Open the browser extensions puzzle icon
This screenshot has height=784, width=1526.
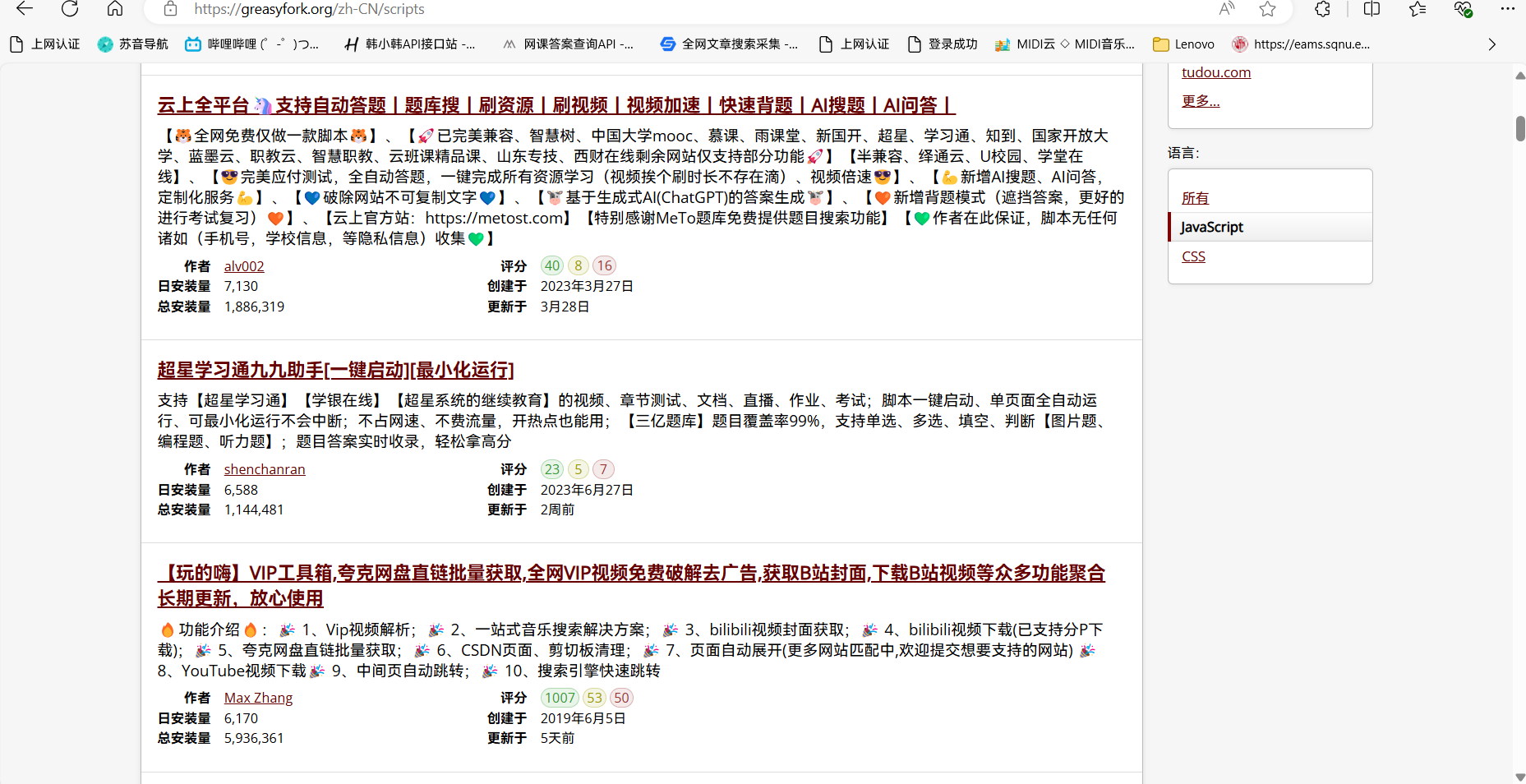click(x=1322, y=9)
